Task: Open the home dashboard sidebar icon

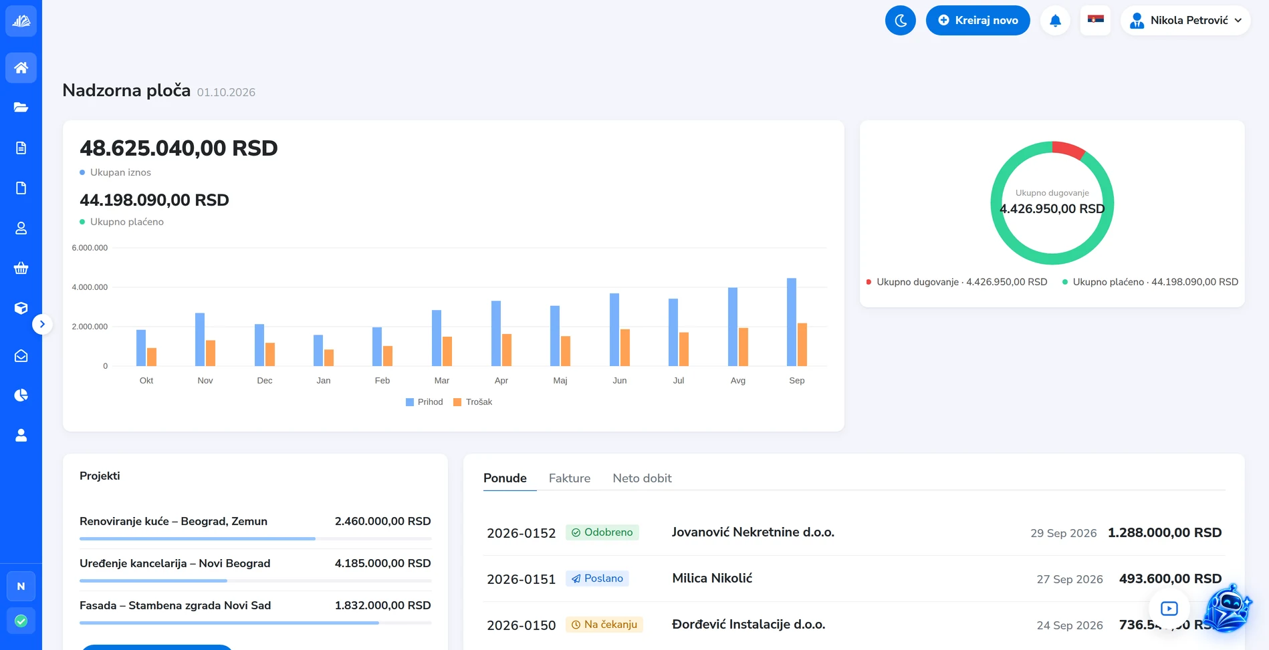Action: (x=21, y=67)
